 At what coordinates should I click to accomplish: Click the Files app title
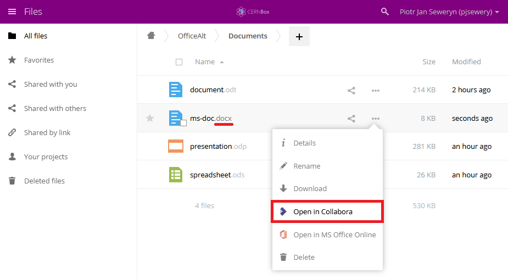click(x=33, y=12)
